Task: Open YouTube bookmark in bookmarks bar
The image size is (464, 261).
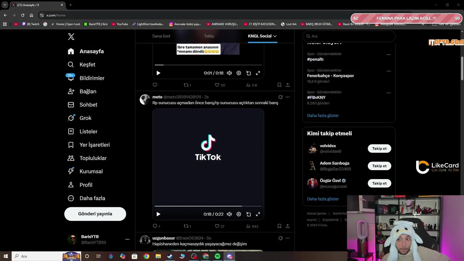Action: (x=120, y=24)
